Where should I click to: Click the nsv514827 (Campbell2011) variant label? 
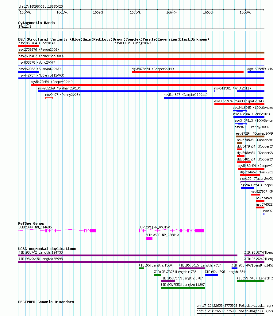[x=186, y=95]
